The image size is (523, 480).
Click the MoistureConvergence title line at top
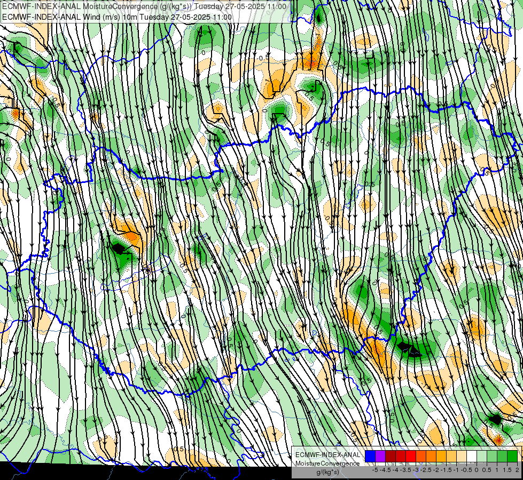coord(144,6)
